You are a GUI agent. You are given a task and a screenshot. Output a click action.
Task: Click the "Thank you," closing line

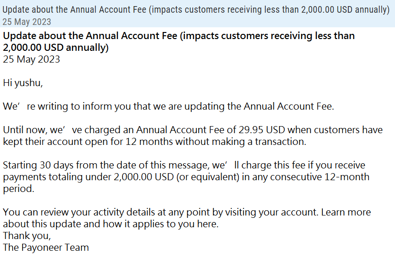pyautogui.click(x=27, y=236)
